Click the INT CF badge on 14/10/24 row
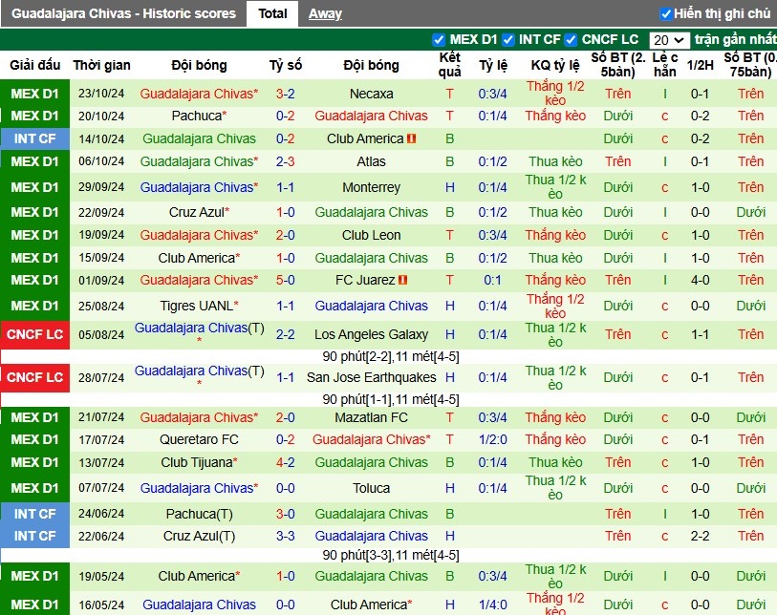This screenshot has height=615, width=777. [x=34, y=138]
